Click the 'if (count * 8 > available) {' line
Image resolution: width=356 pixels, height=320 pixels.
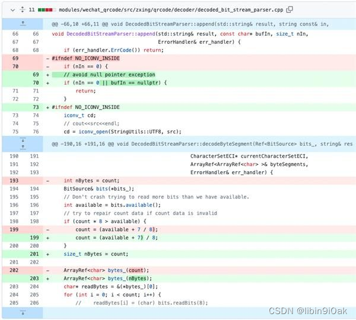105,222
